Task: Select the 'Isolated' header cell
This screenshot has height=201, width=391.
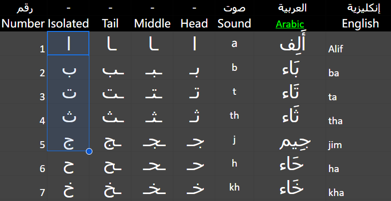Action: pos(68,23)
